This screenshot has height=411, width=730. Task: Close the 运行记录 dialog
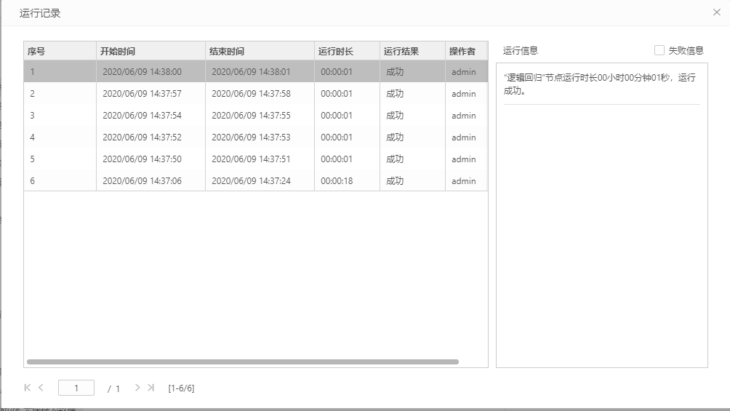(x=717, y=12)
